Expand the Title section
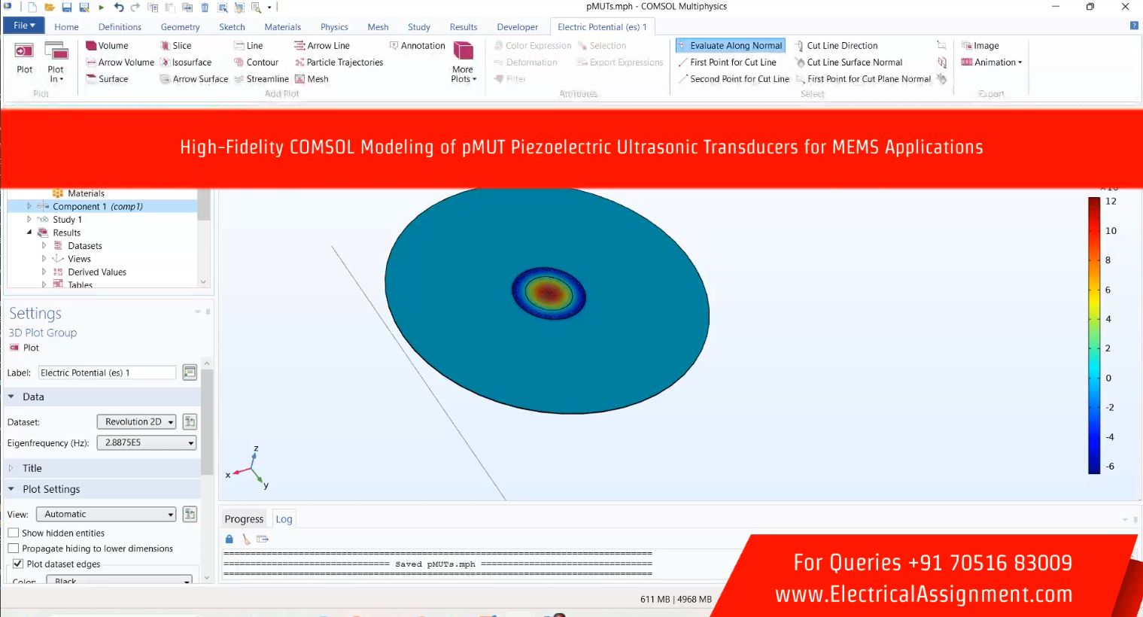1143x617 pixels. point(32,468)
